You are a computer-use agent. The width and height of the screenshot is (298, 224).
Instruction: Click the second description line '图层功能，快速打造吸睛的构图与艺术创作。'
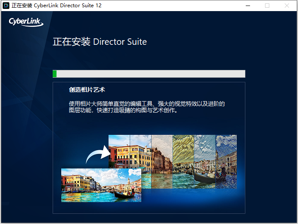point(123,110)
